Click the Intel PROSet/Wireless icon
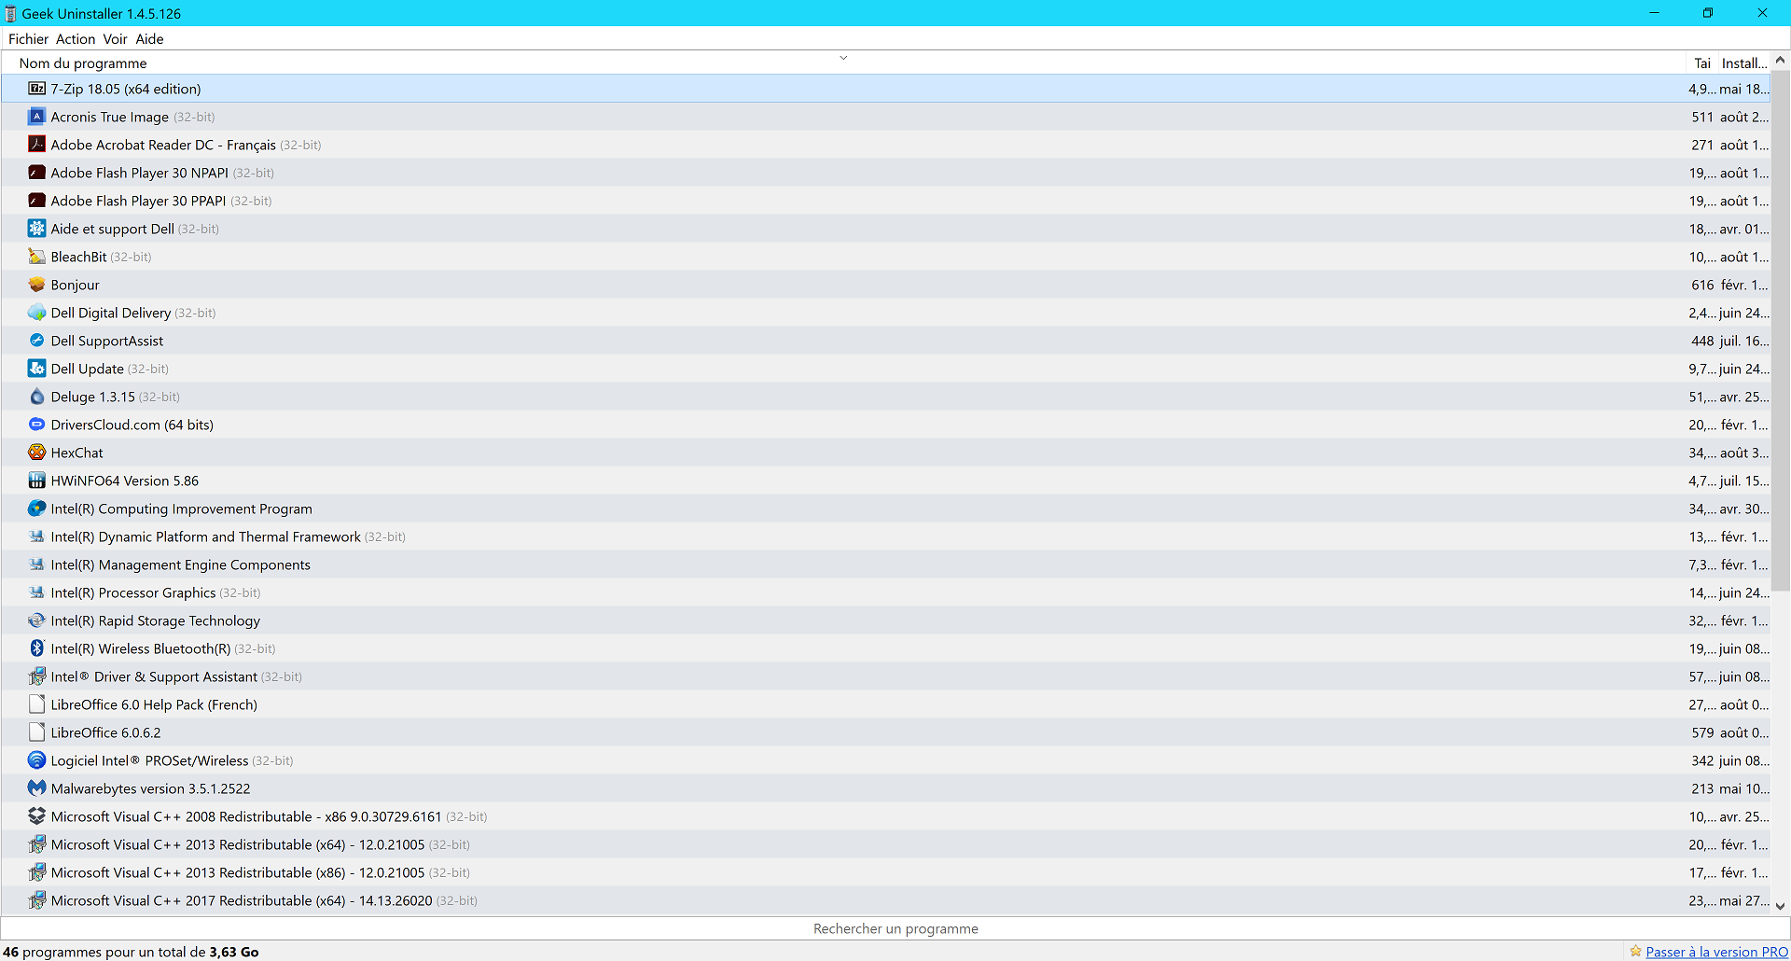 tap(36, 760)
